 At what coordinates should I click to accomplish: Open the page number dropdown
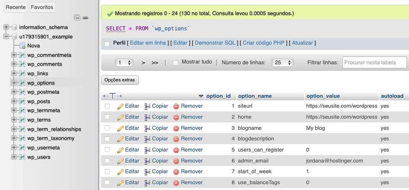click(124, 63)
